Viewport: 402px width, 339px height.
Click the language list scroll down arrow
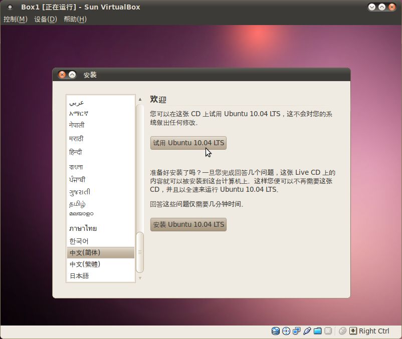pyautogui.click(x=140, y=278)
